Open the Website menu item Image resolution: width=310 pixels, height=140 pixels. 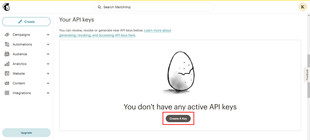(19, 74)
